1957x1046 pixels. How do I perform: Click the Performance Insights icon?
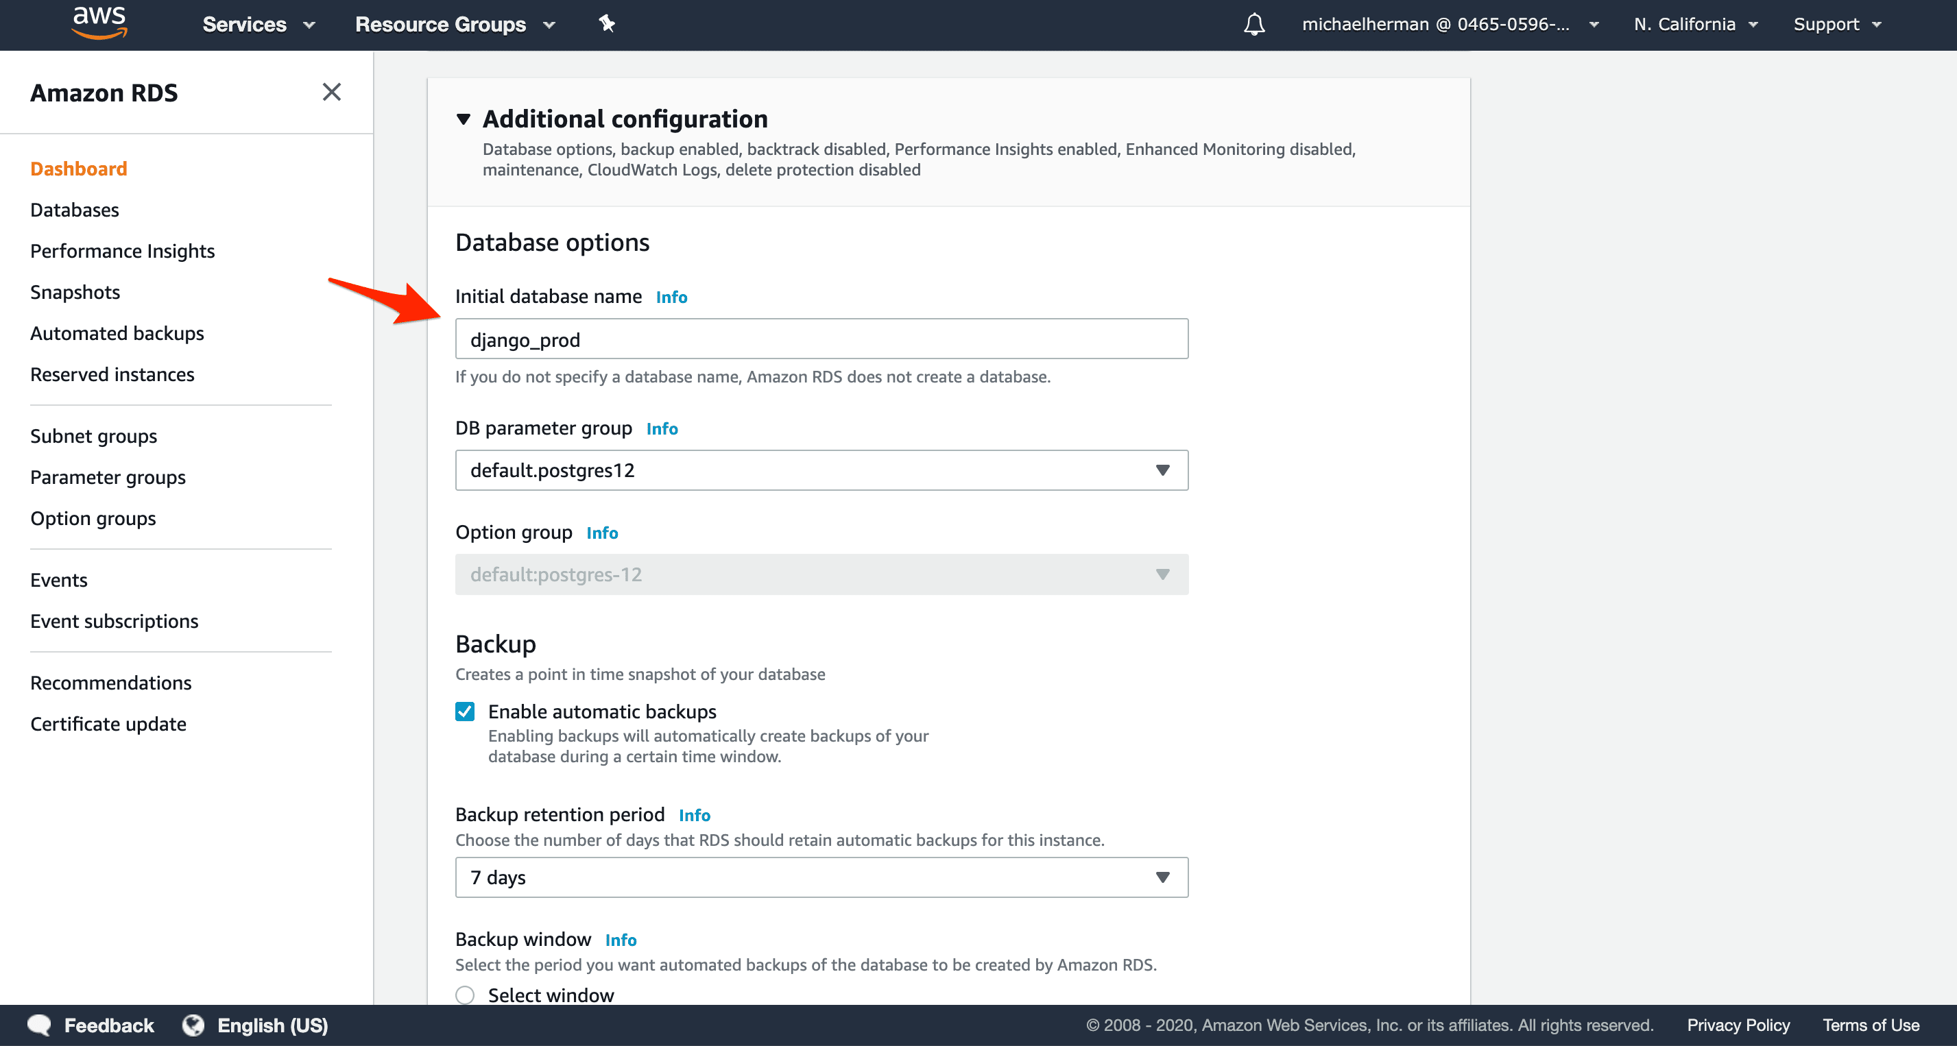121,250
